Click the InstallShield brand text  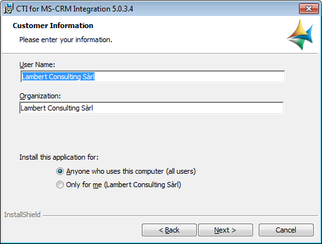tap(22, 215)
